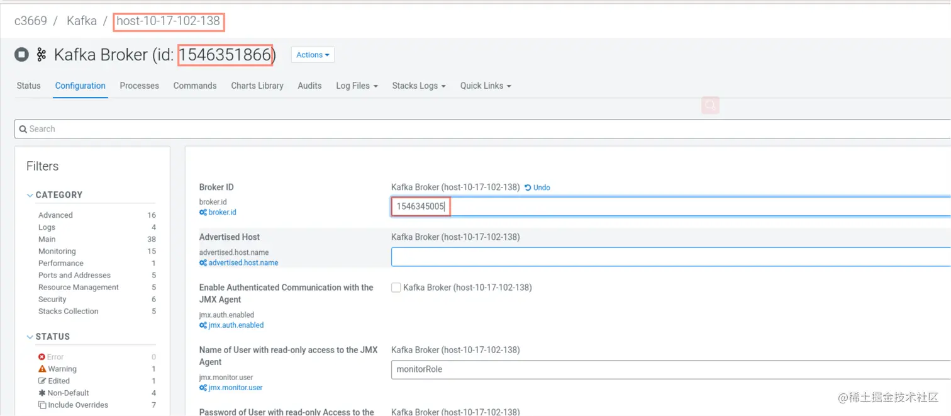Screen dimensions: 951x416
Task: Switch to the Audits tab
Action: [x=309, y=86]
